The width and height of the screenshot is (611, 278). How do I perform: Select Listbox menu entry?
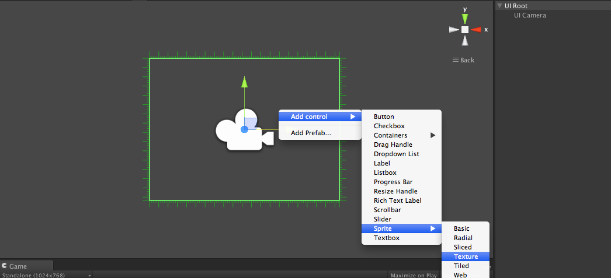(401, 173)
